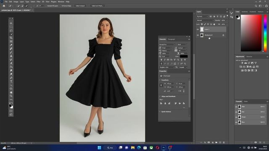Click the Select and Mask button
Viewport: 269px width, 151px height.
coord(97,6)
